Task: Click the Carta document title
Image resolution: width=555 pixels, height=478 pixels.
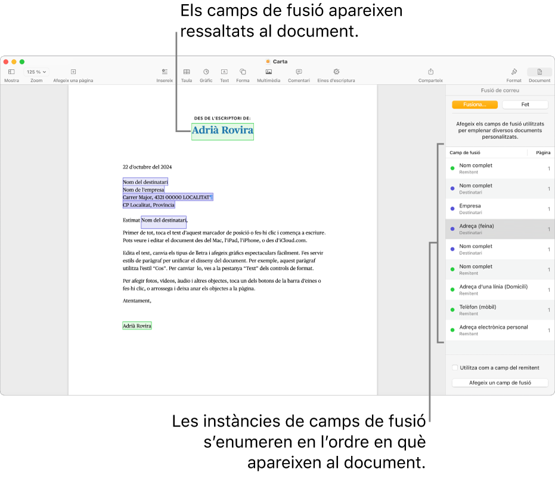Action: pos(280,61)
